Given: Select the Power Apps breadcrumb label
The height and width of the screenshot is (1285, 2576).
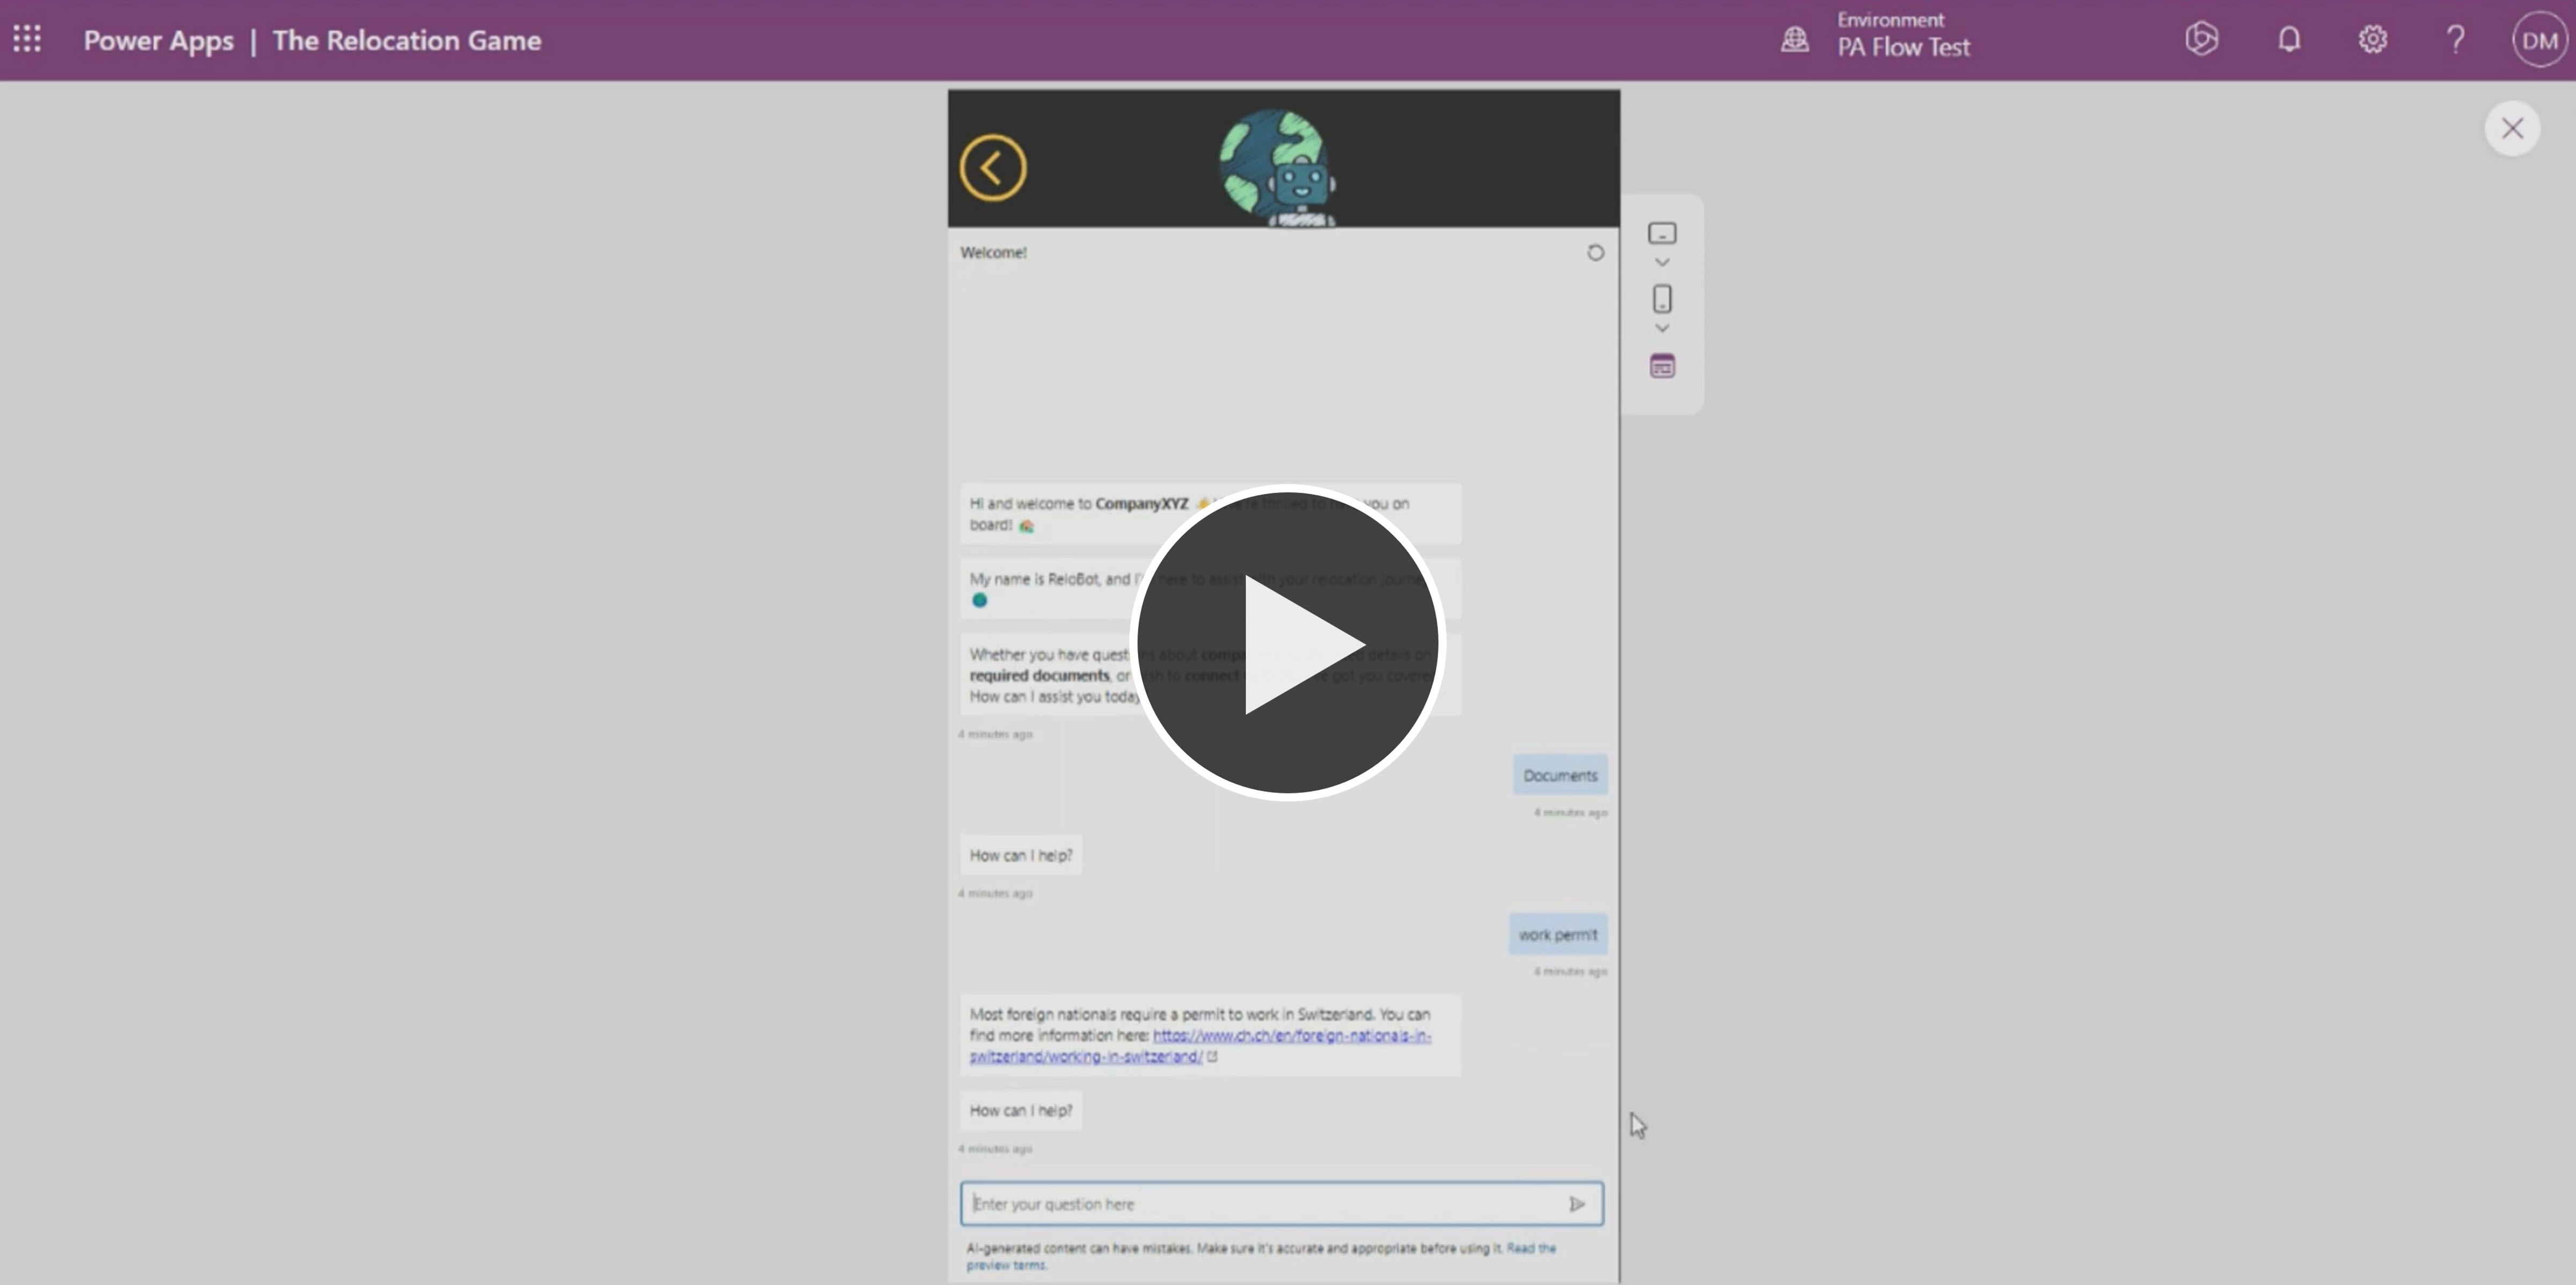Looking at the screenshot, I should [x=157, y=41].
